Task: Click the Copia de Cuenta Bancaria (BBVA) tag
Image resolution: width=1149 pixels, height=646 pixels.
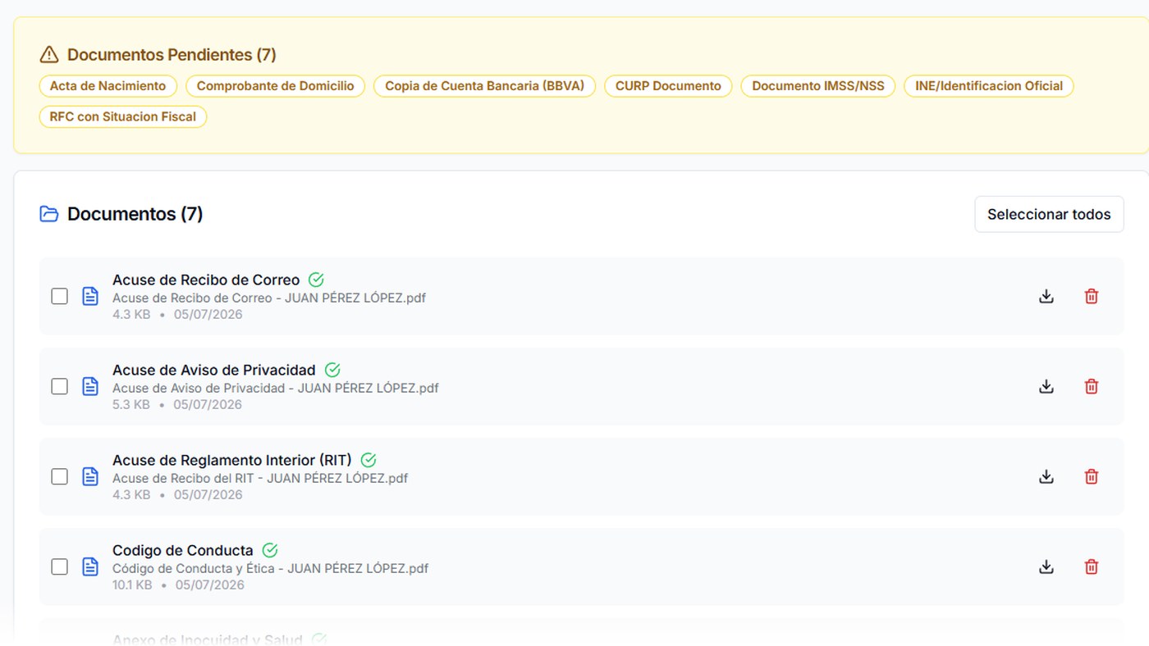Action: [484, 86]
